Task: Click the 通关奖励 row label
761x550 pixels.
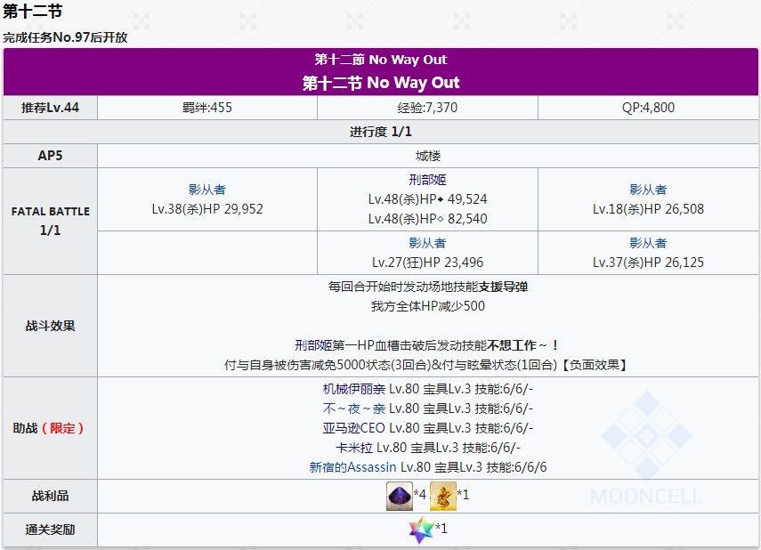Action: tap(50, 530)
